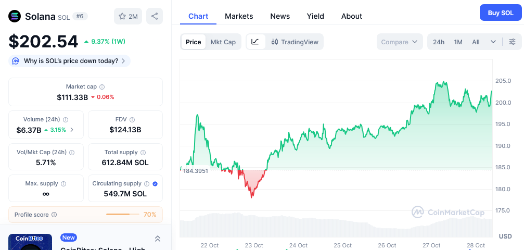The height and width of the screenshot is (250, 524).
Task: Click the circulating supply verified badge
Action: (155, 184)
